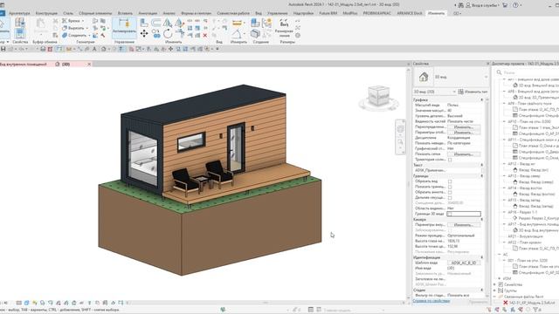Click the Measure tool in Измерить panel

click(237, 24)
